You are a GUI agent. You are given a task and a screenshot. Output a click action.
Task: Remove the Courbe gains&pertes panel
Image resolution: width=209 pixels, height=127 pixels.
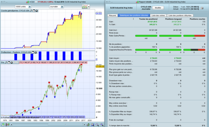tap(36, 11)
